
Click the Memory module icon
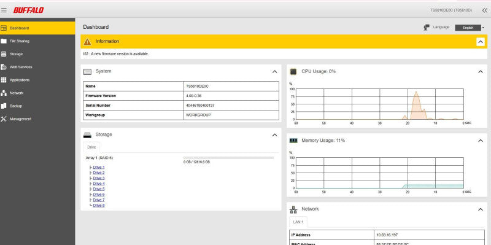coord(293,141)
